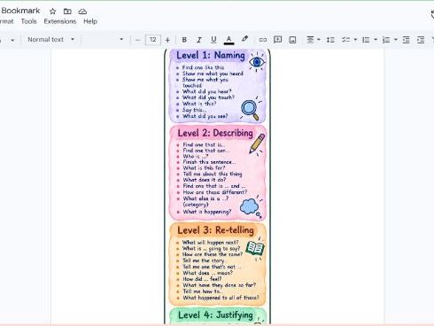The height and width of the screenshot is (326, 434).
Task: Click the thought cloud illustration
Action: coord(251,206)
